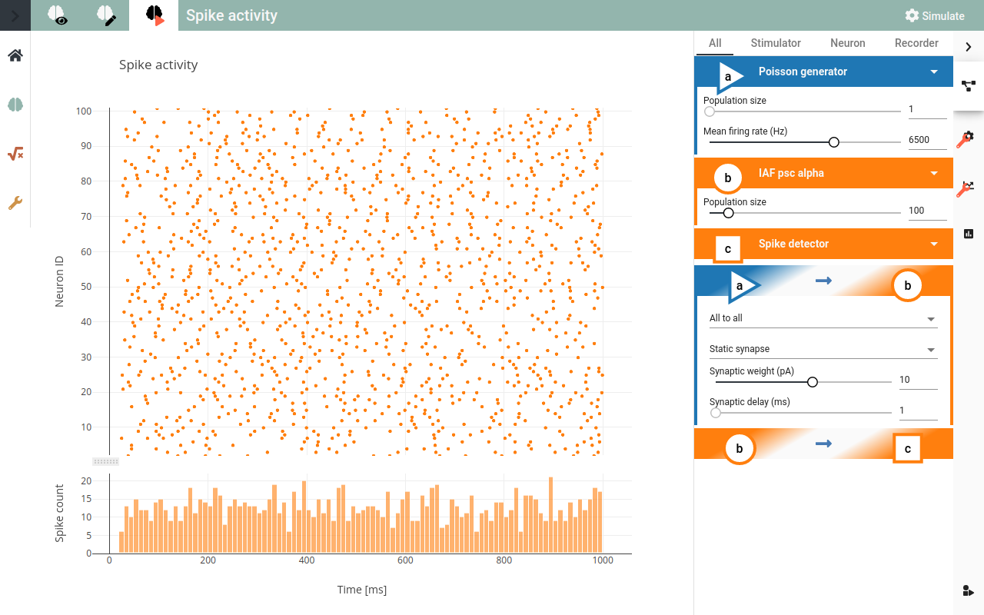
Task: Open the project view (brain with eye)
Action: pyautogui.click(x=58, y=15)
